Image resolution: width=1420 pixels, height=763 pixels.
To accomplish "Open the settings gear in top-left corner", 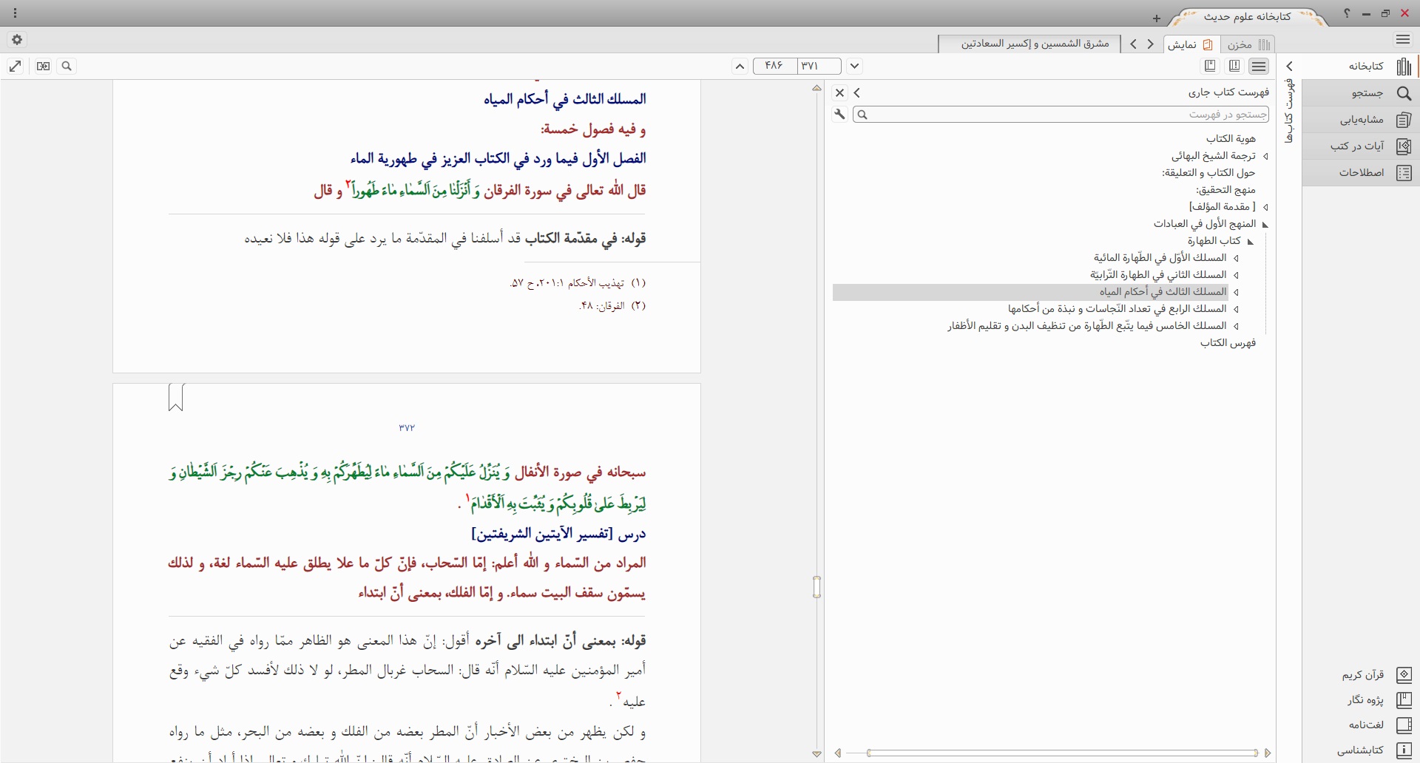I will [x=16, y=40].
